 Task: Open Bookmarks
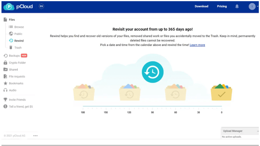[16, 83]
